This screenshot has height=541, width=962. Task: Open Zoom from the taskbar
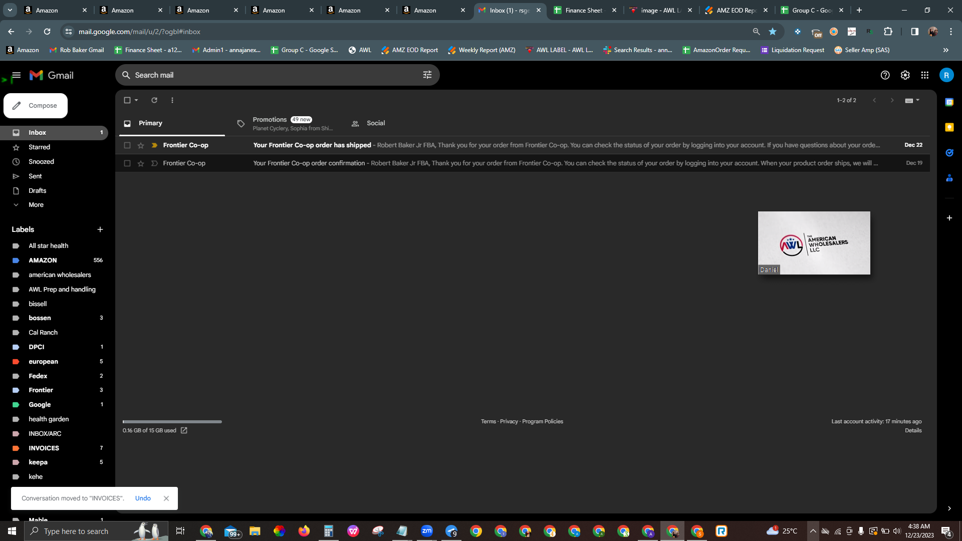427,531
